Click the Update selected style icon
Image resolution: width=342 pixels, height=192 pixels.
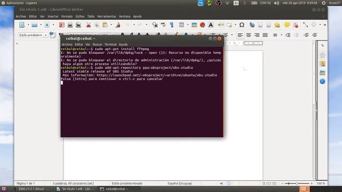(x=52, y=35)
